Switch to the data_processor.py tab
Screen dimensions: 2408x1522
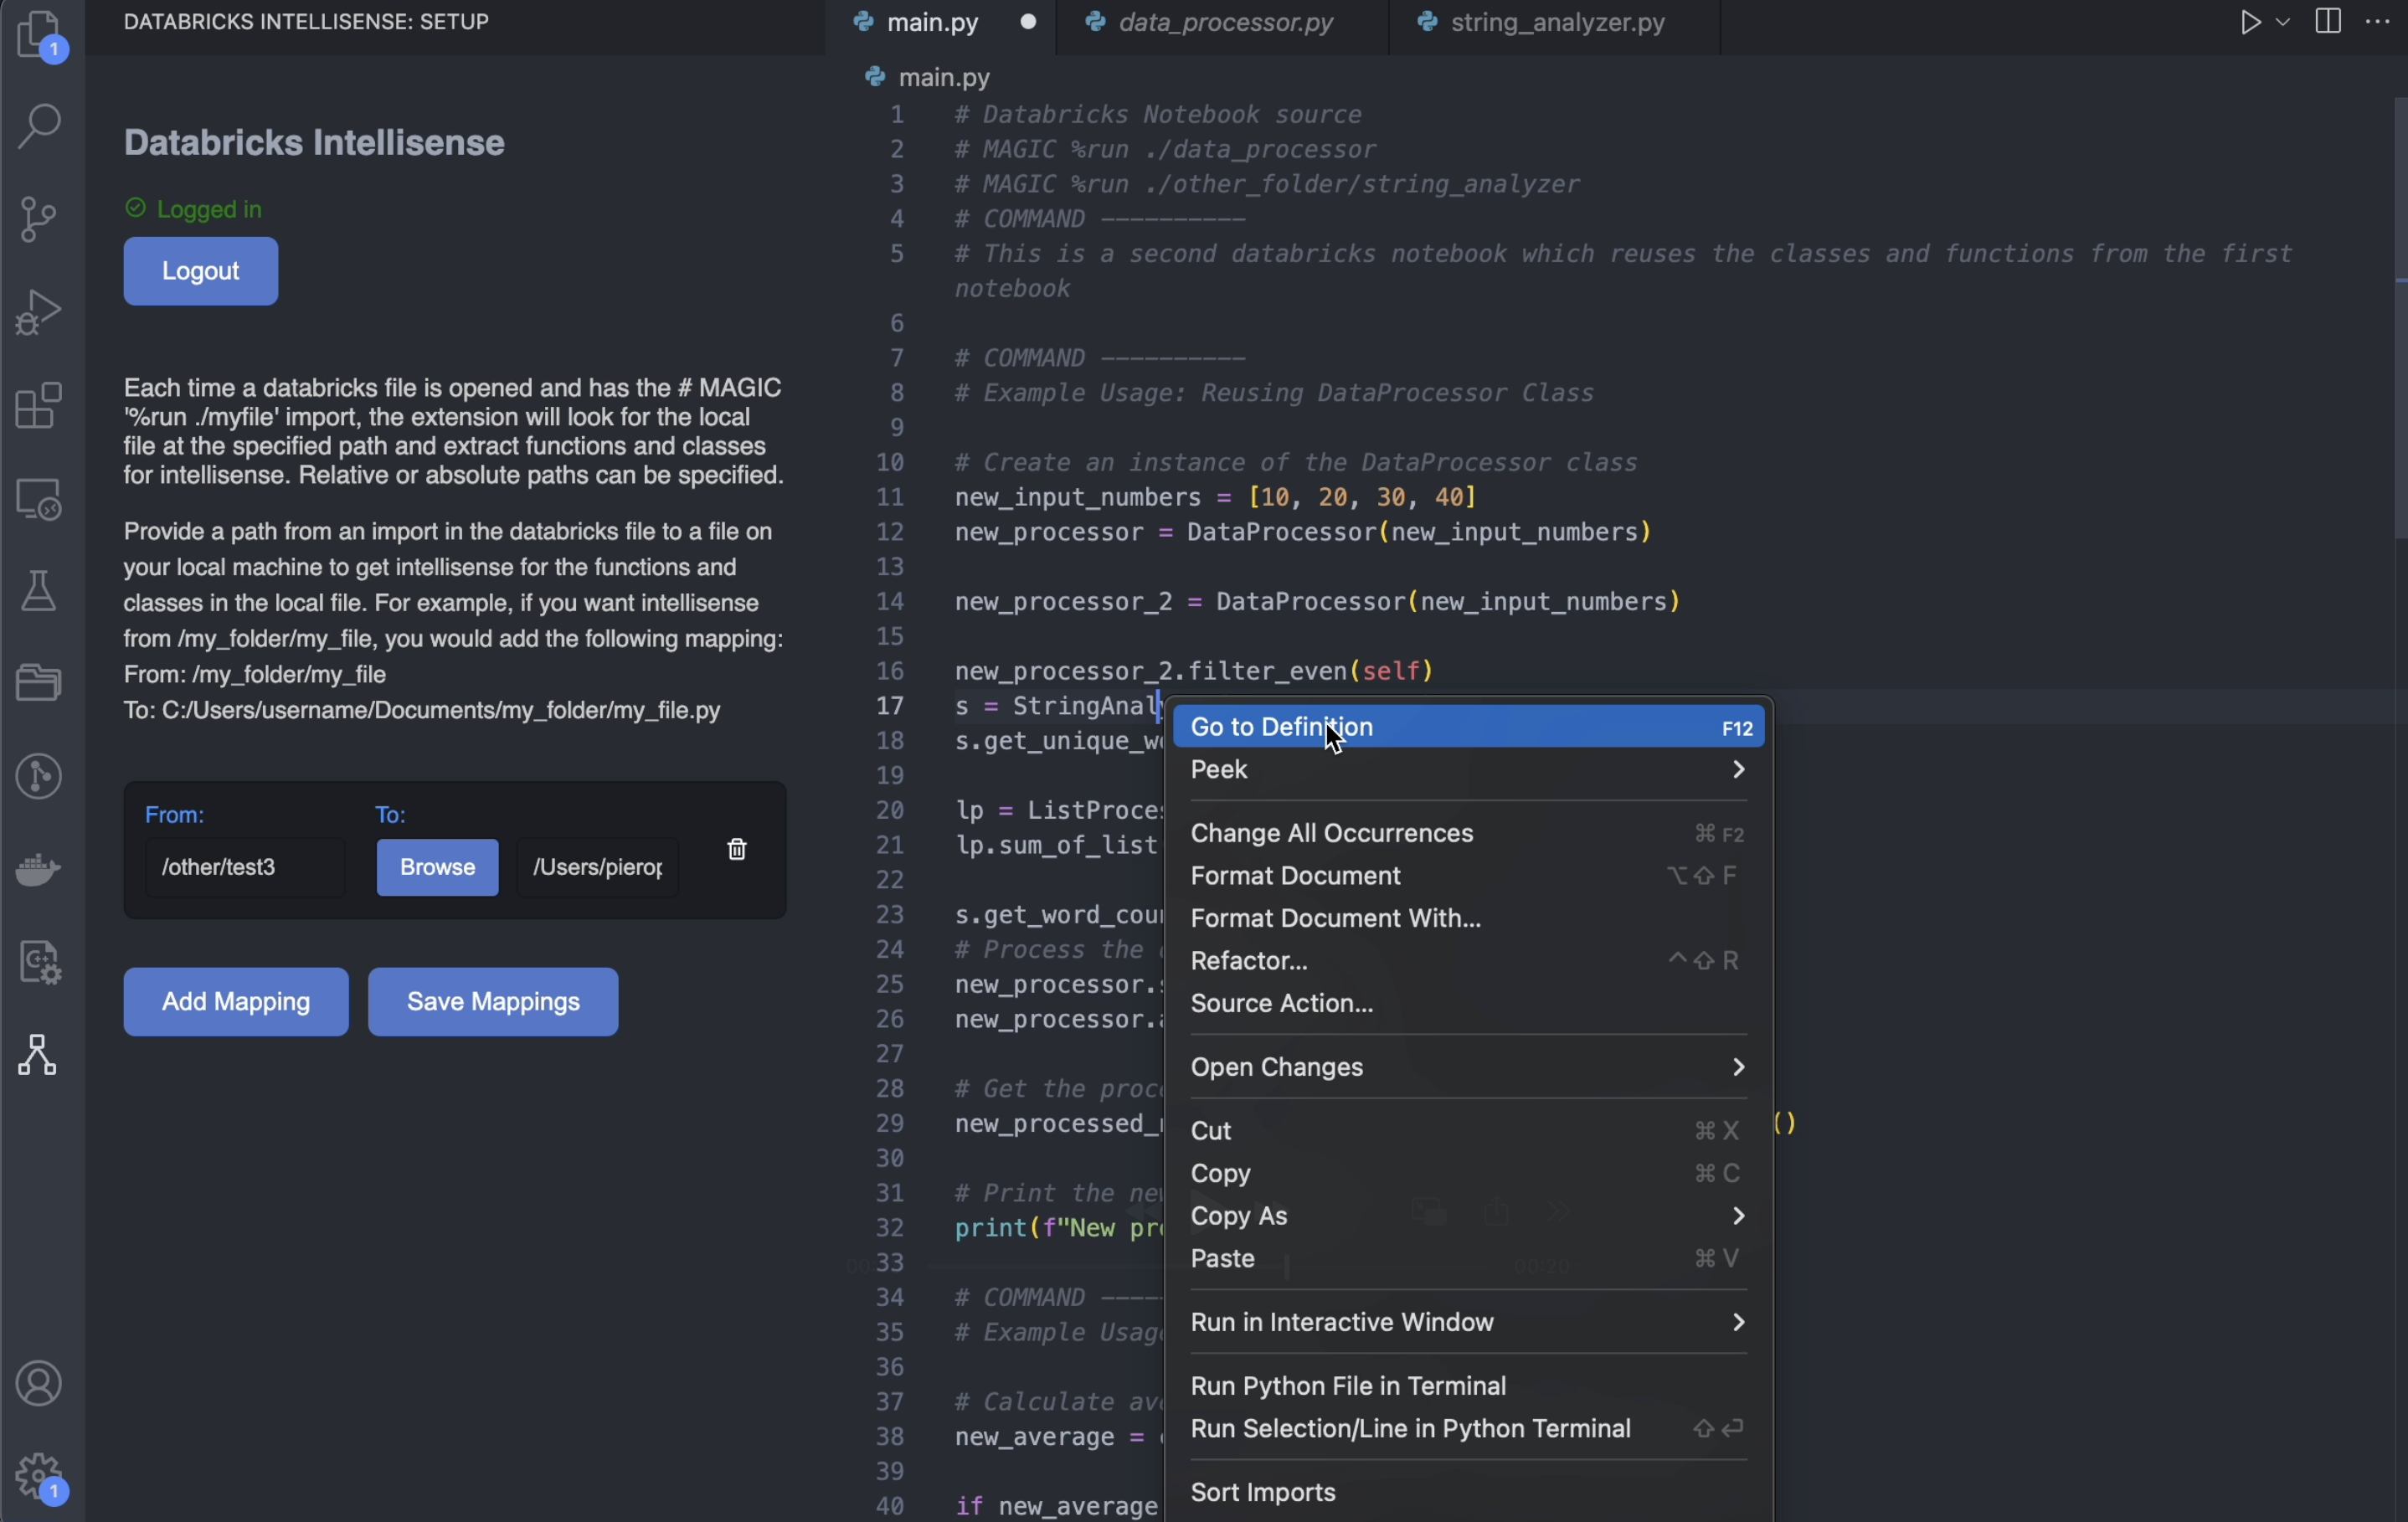point(1224,23)
